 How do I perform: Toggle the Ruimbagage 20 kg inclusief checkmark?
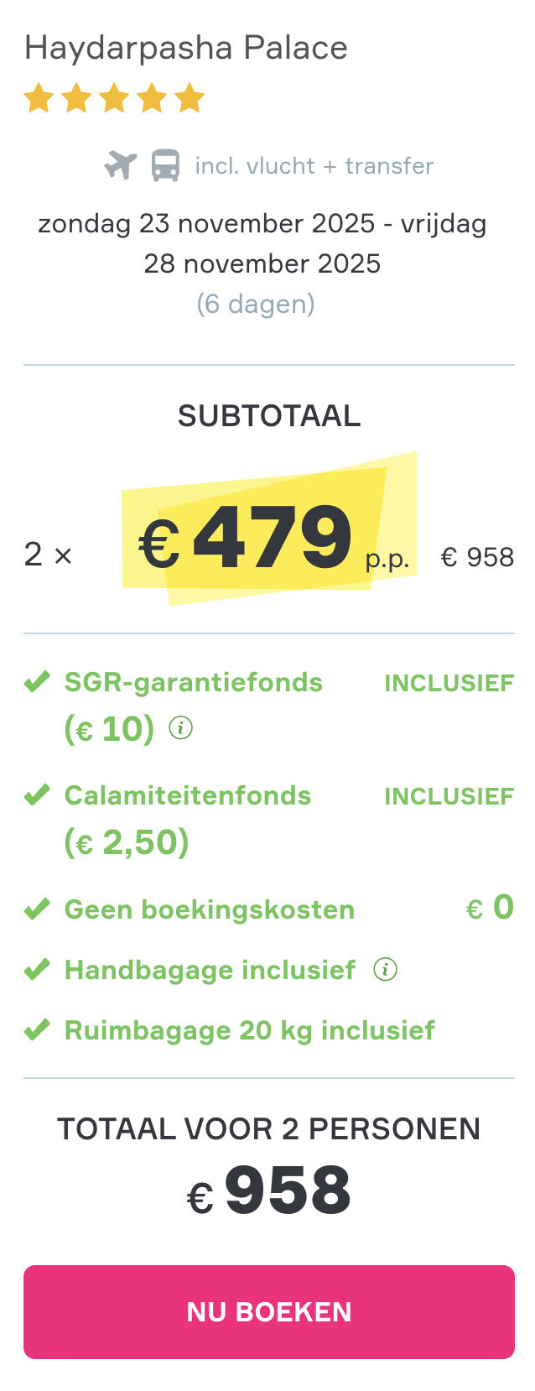point(35,1030)
